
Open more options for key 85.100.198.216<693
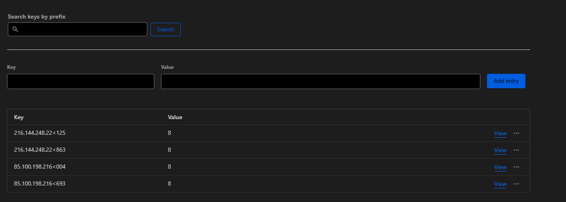click(x=516, y=184)
